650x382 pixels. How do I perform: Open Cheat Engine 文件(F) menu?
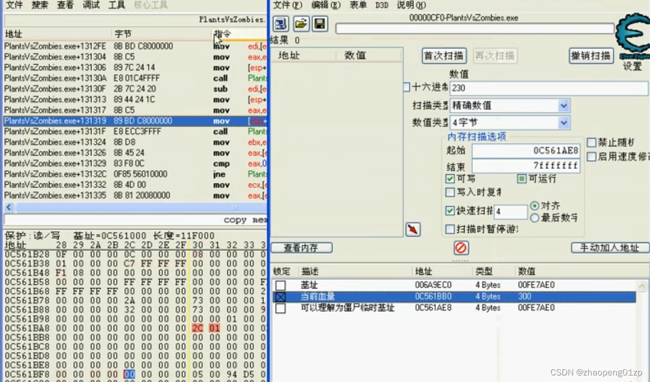(287, 5)
